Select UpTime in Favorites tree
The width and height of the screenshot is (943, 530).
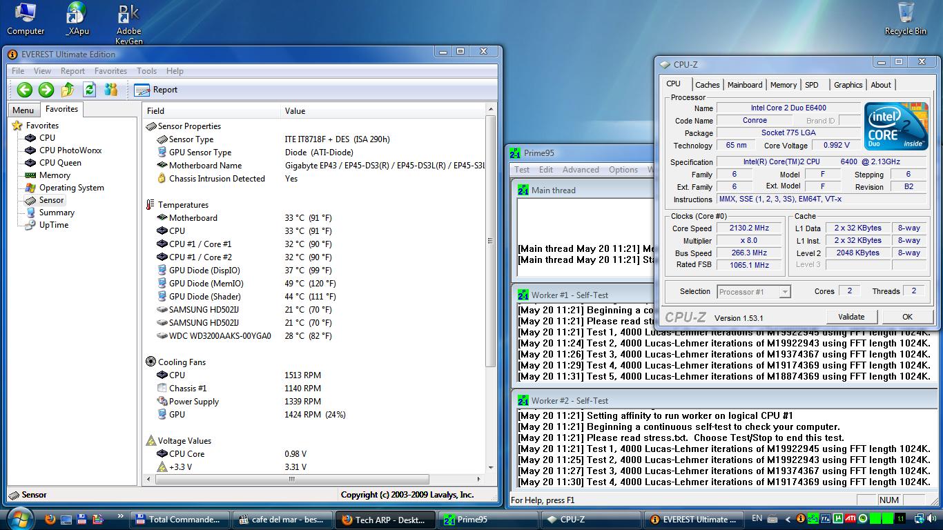tap(46, 225)
